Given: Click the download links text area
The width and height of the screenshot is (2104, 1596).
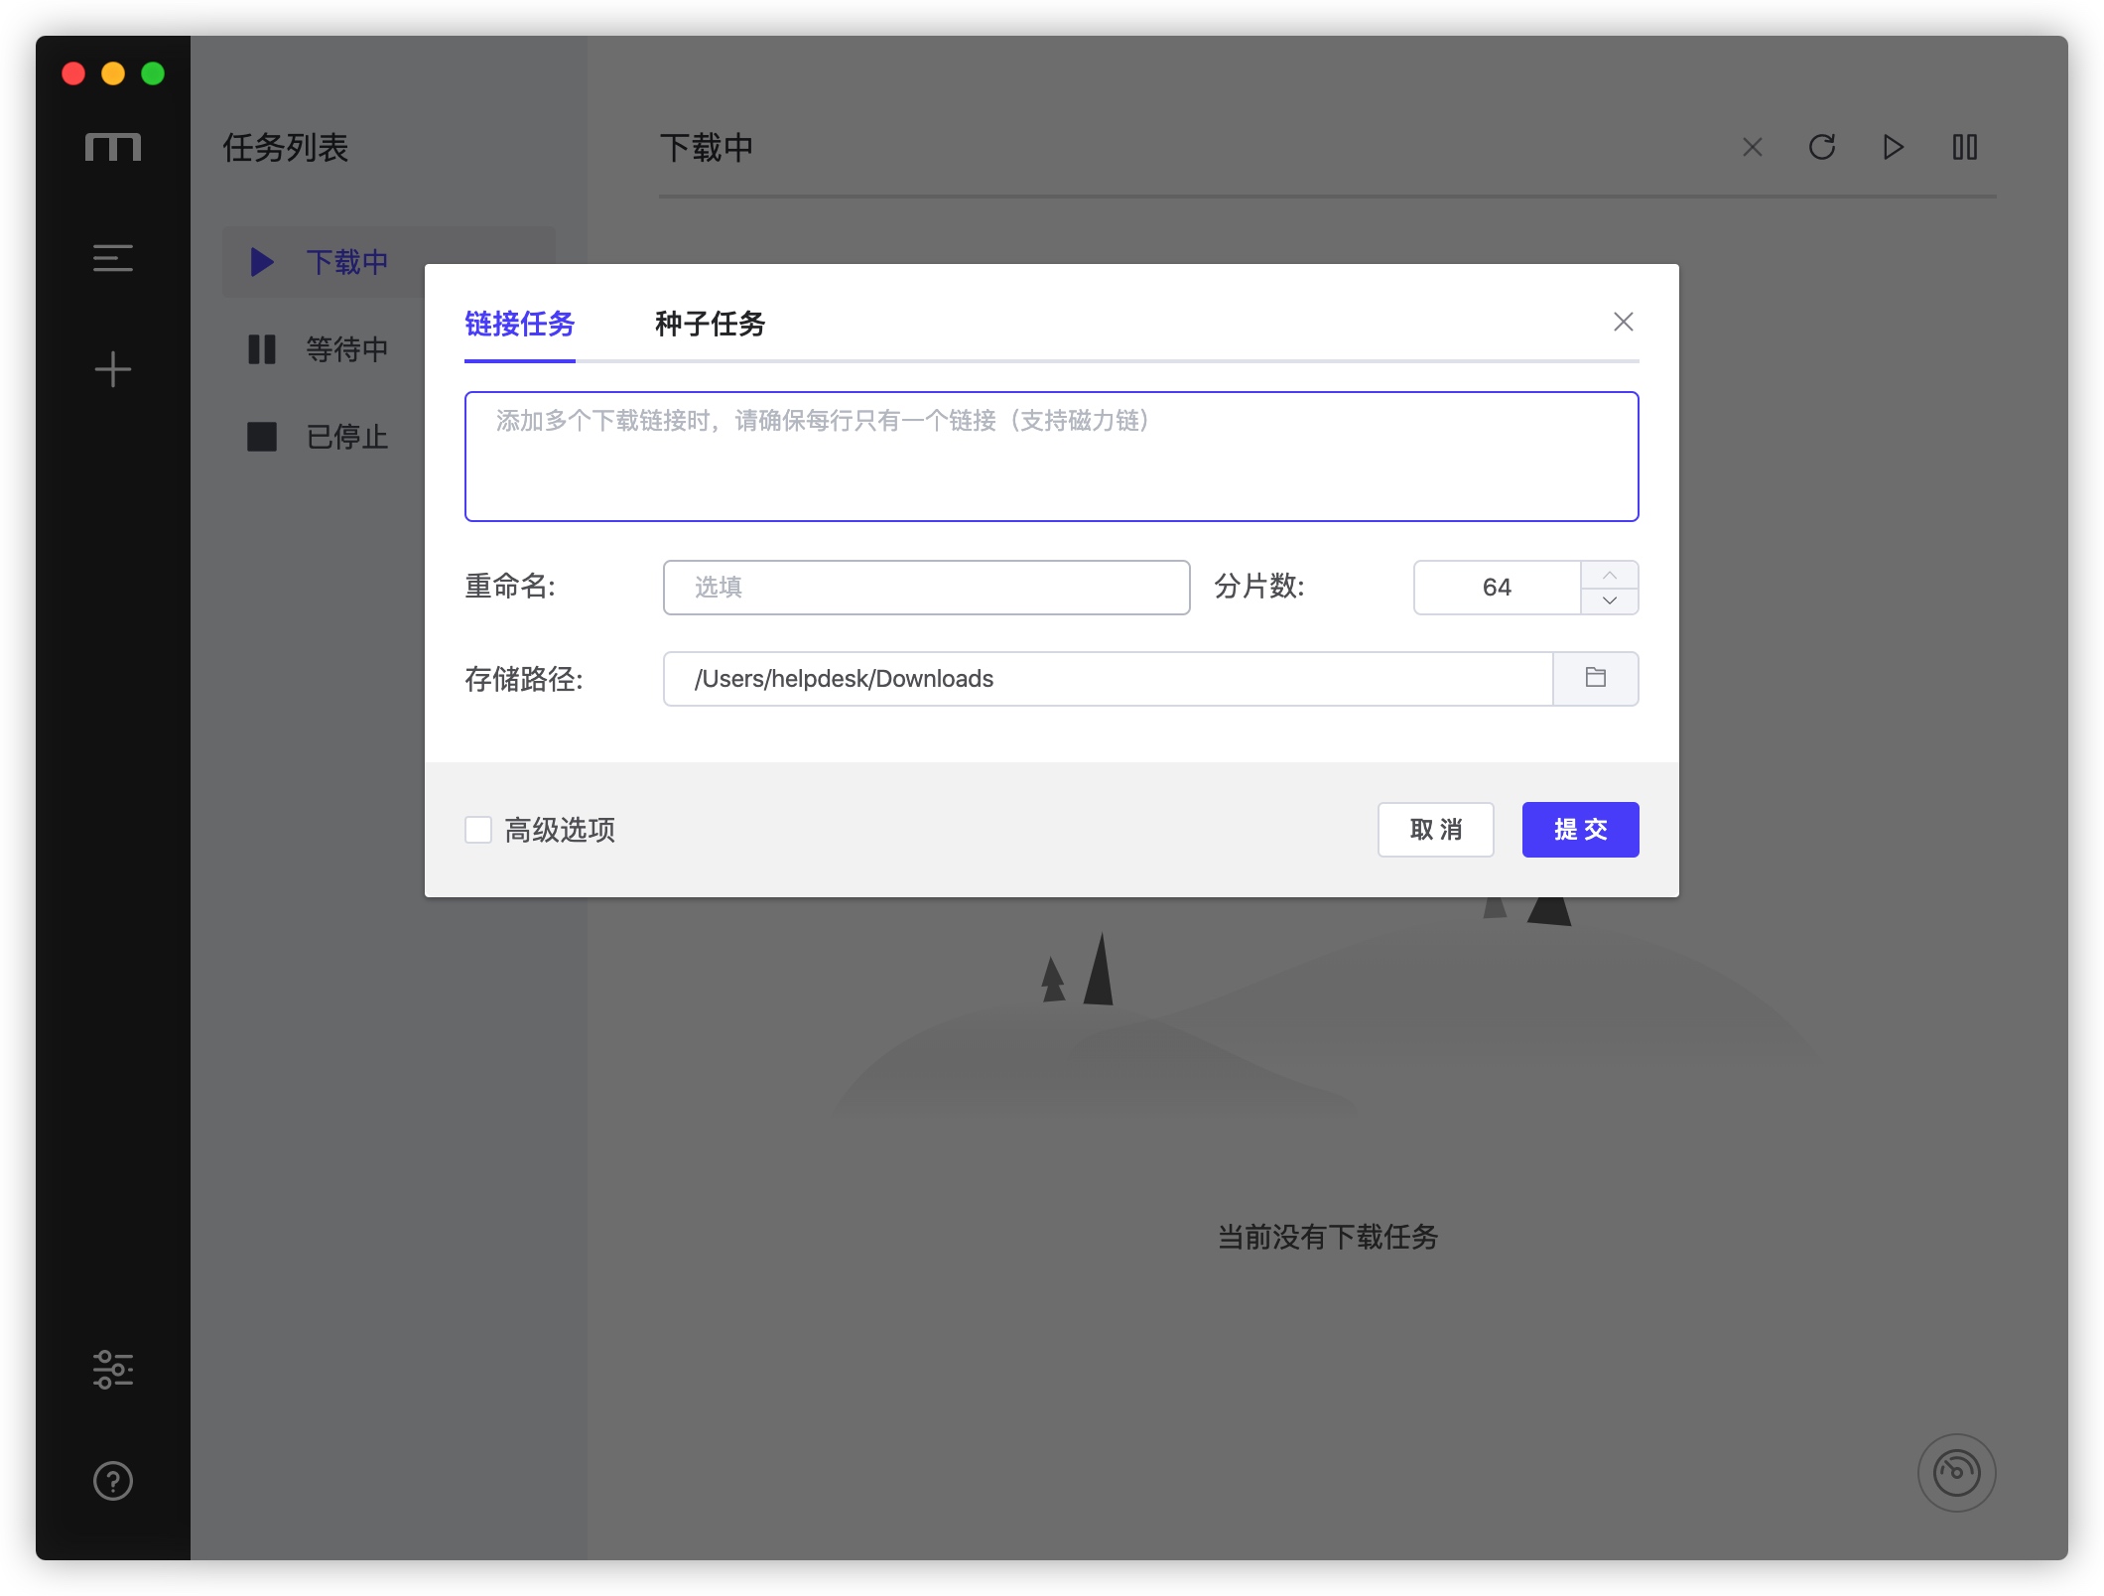Looking at the screenshot, I should point(1051,457).
